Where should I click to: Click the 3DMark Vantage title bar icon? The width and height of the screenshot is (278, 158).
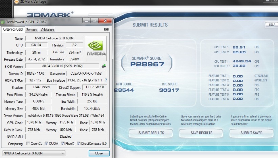[x=16, y=2]
